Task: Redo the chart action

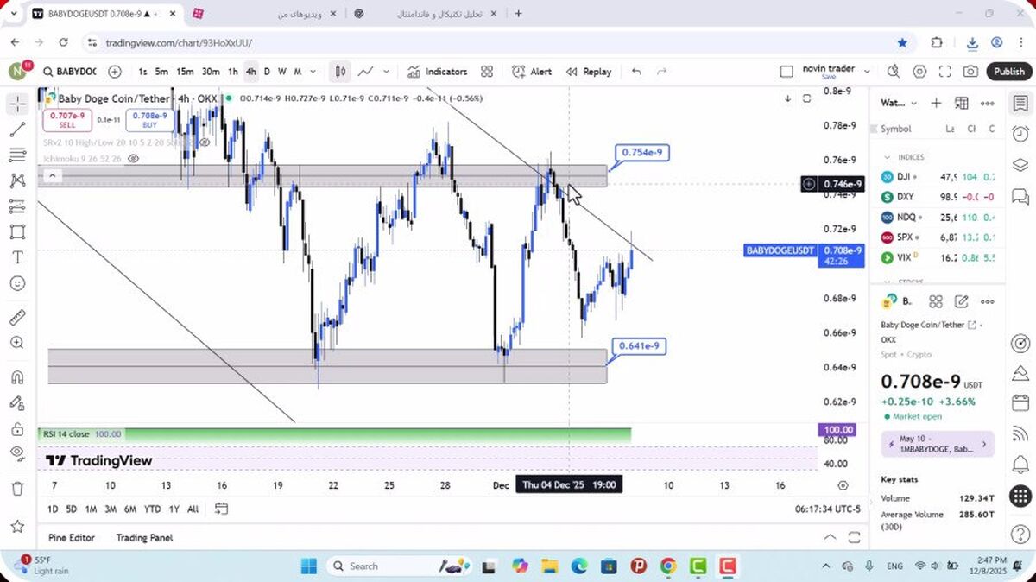Action: 662,72
